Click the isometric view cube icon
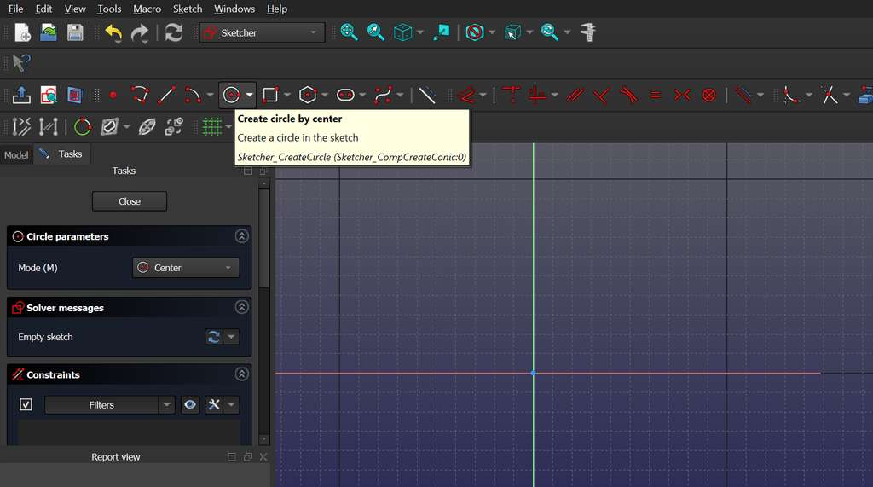The width and height of the screenshot is (873, 487). pos(402,32)
